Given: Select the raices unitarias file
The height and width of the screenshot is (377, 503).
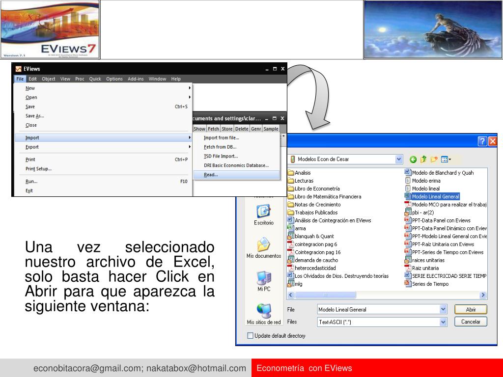Looking at the screenshot, I should click(425, 260).
